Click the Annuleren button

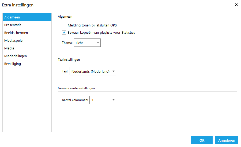pos(227,140)
